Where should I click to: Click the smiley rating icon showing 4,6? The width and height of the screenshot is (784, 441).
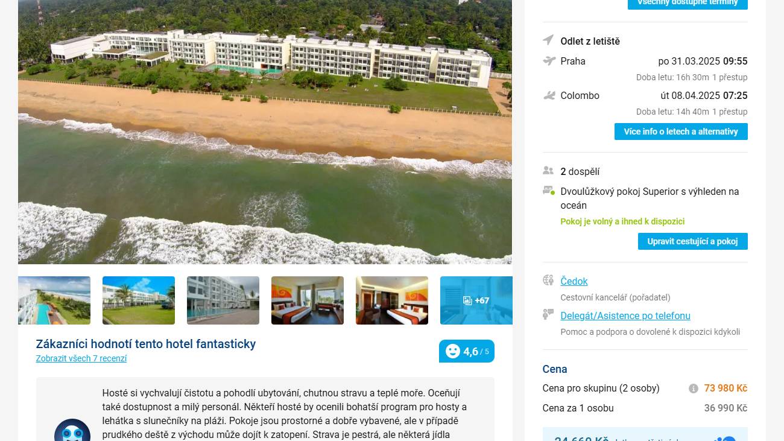coord(452,351)
